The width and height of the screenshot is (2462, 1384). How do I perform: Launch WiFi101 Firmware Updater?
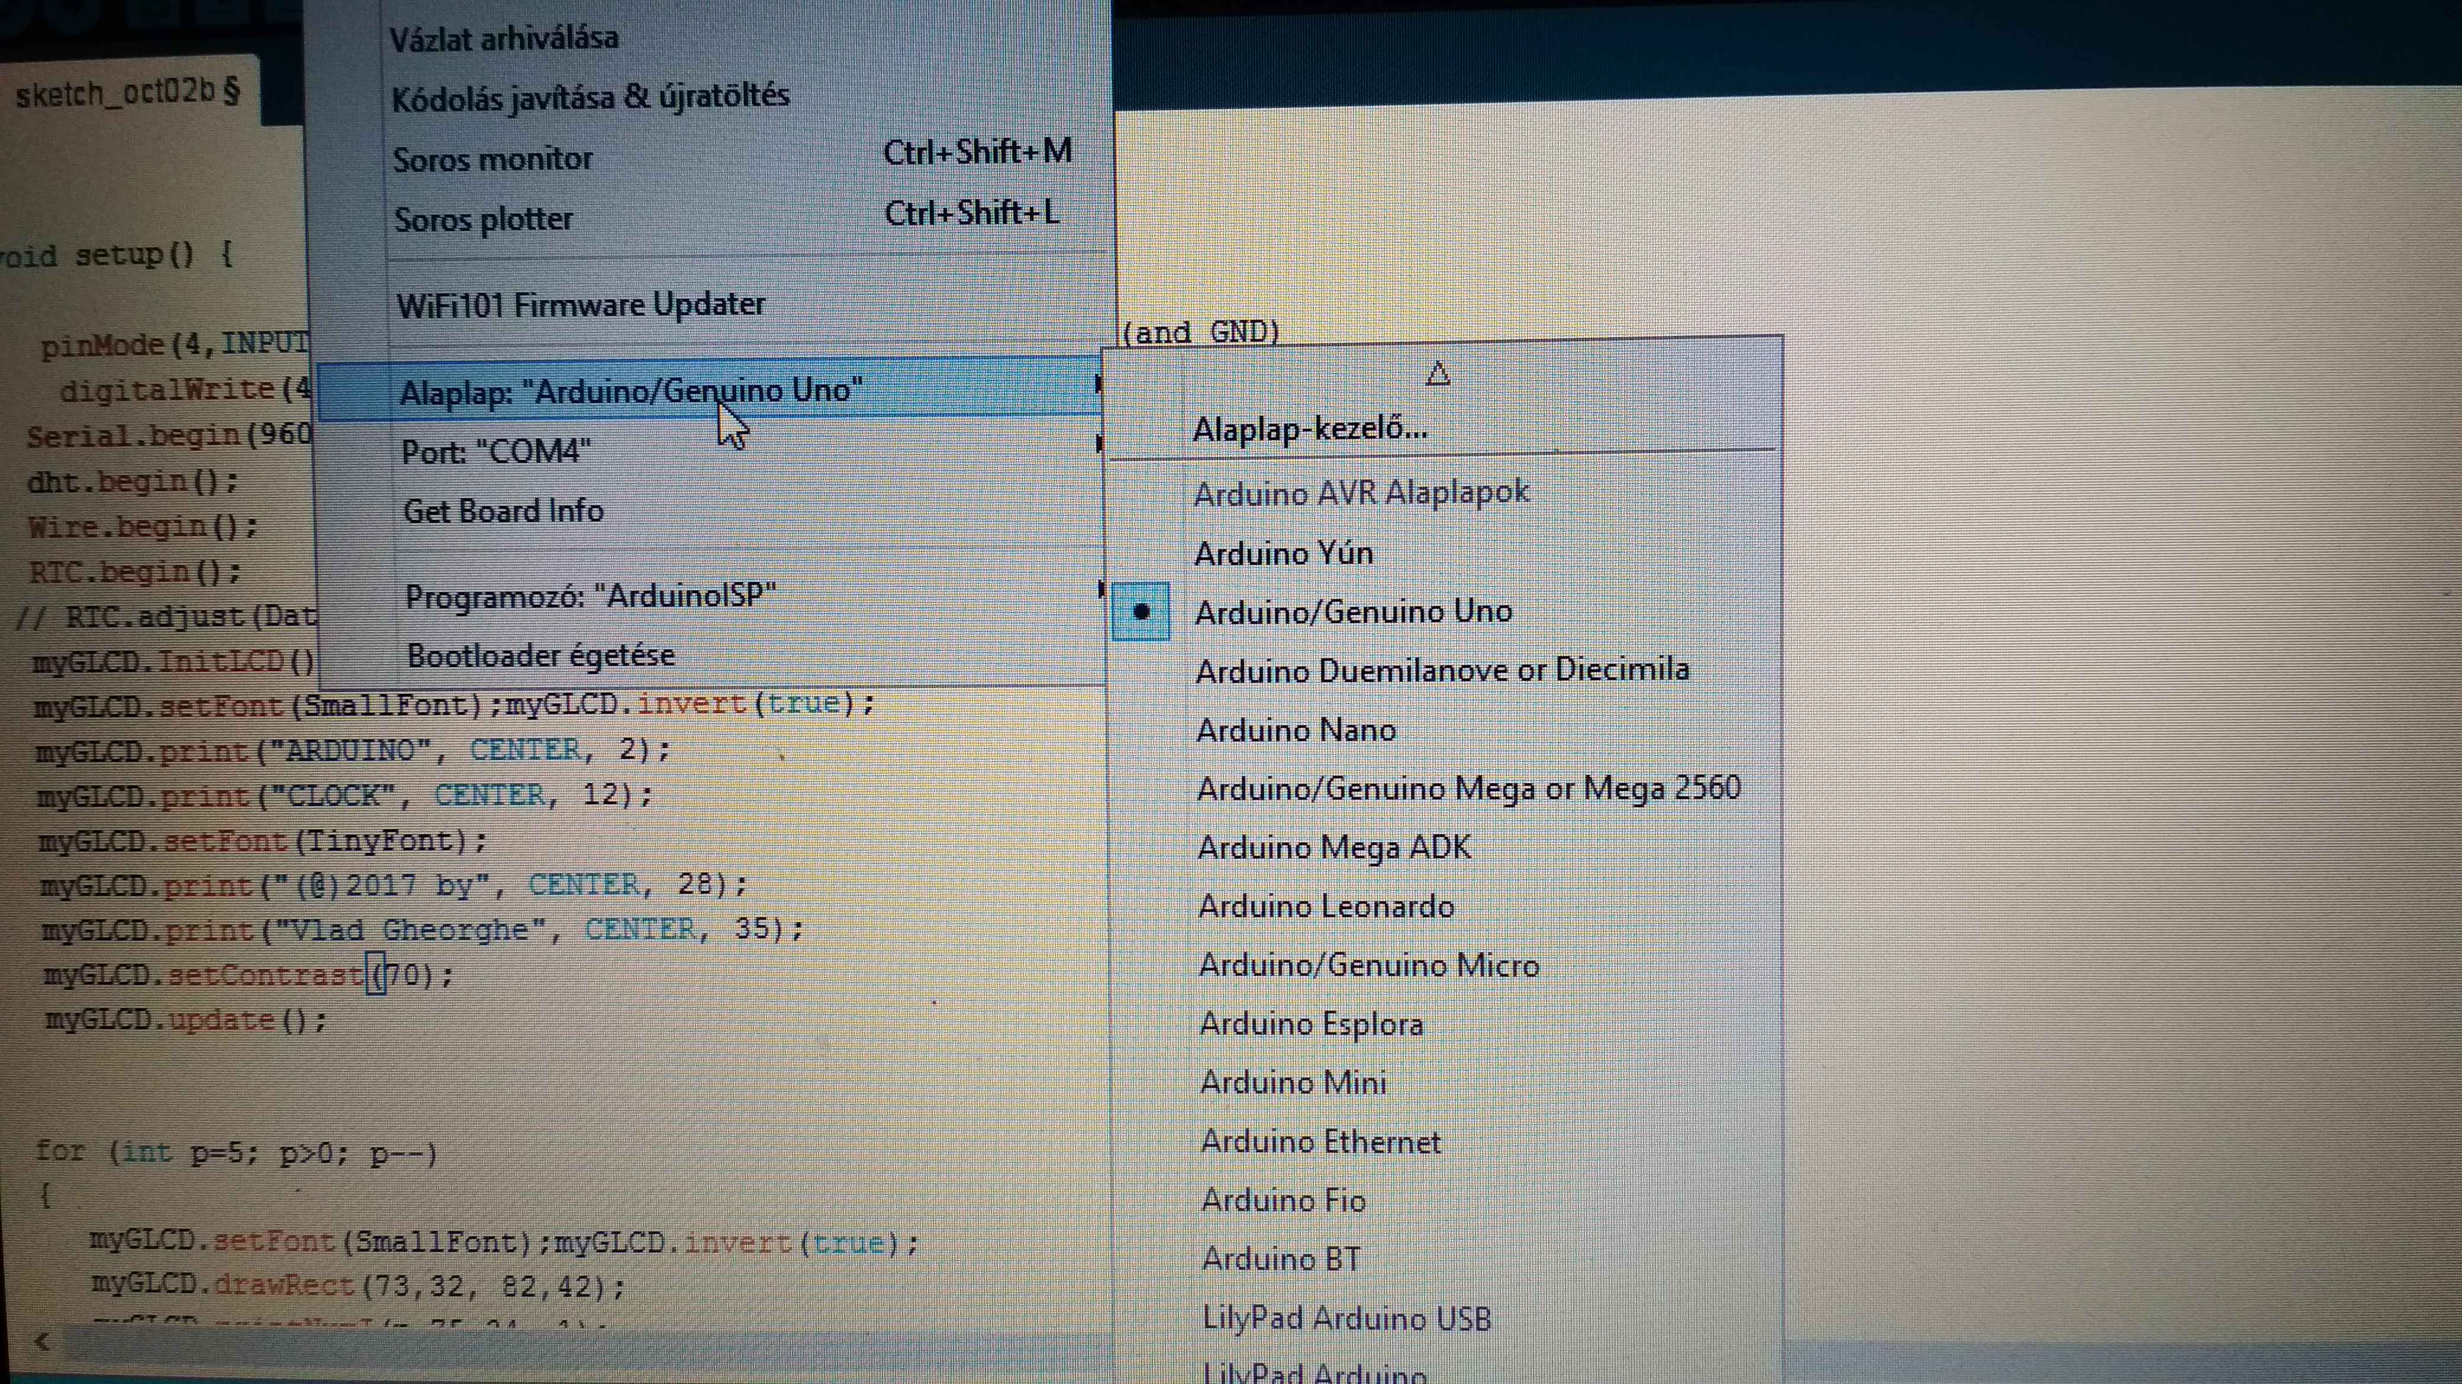point(581,305)
